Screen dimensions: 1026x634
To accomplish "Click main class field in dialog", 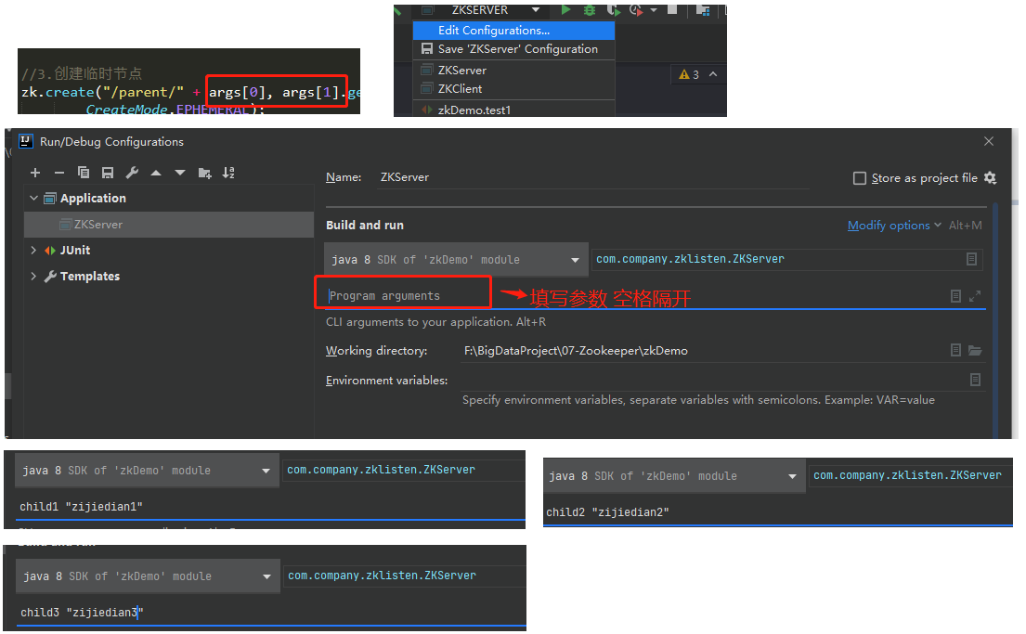I will tap(787, 259).
